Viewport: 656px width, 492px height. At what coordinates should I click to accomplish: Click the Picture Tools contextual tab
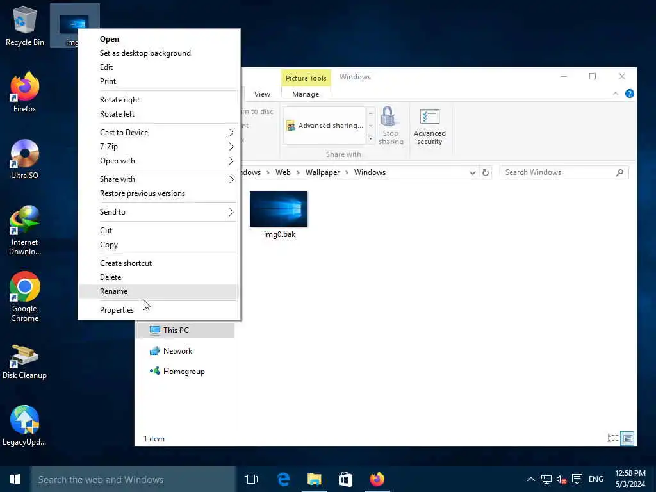pos(306,78)
